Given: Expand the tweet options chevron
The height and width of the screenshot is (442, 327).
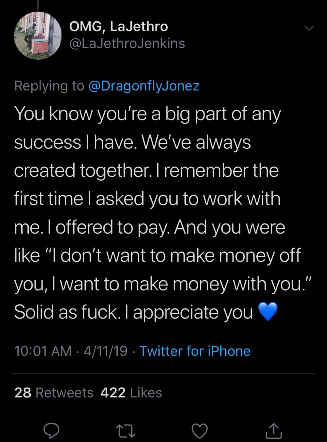Looking at the screenshot, I should tap(309, 28).
